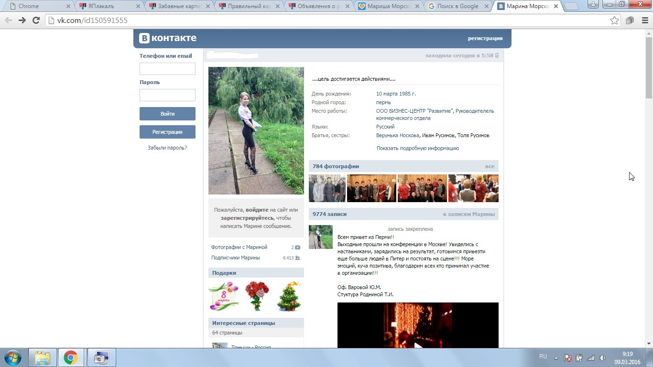The height and width of the screenshot is (367, 653).
Task: Open the new tab button
Action: (x=571, y=7)
